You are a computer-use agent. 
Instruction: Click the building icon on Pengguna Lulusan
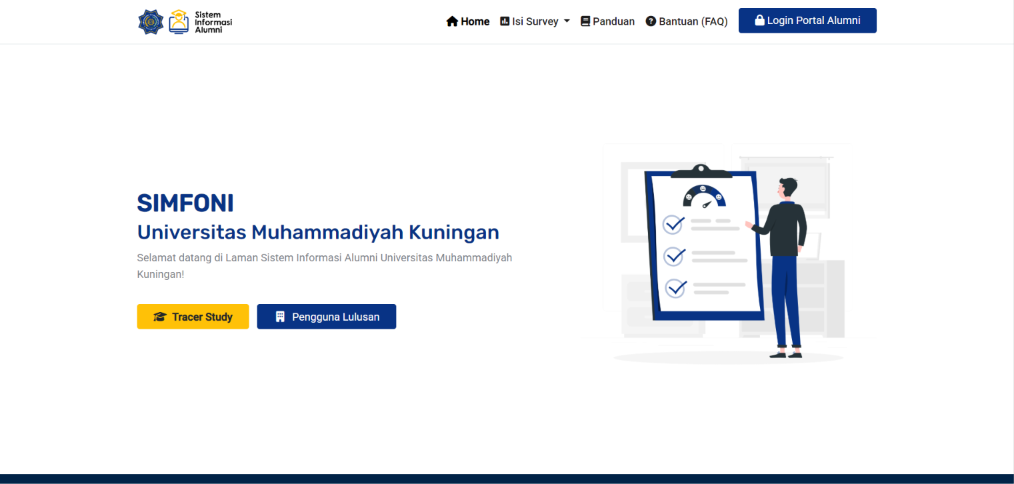point(280,317)
